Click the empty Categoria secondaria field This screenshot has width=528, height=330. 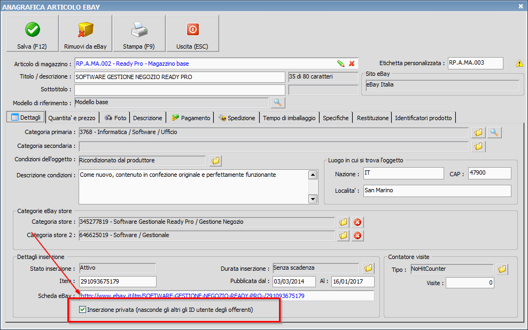[x=274, y=146]
